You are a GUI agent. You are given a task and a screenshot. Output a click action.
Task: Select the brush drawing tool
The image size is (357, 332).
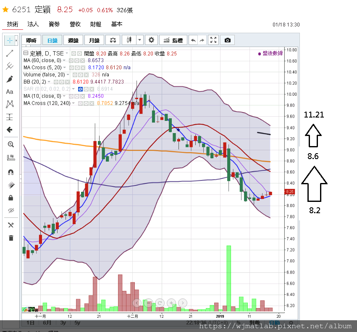tap(10, 79)
